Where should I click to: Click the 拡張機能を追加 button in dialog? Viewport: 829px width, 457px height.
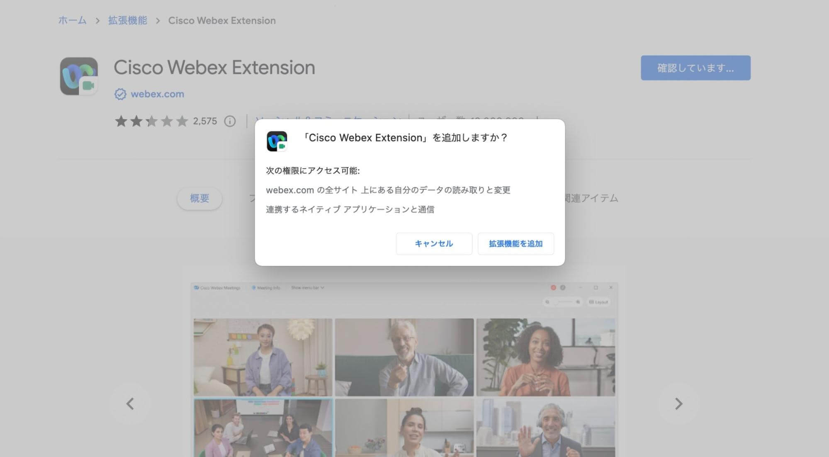(515, 244)
